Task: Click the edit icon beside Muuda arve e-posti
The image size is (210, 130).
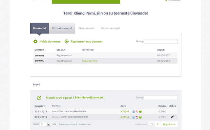Action: [39, 98]
